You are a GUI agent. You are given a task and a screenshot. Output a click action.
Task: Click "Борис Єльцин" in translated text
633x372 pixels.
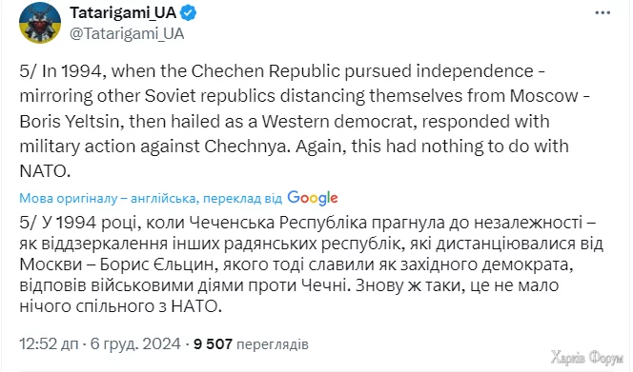coord(156,264)
